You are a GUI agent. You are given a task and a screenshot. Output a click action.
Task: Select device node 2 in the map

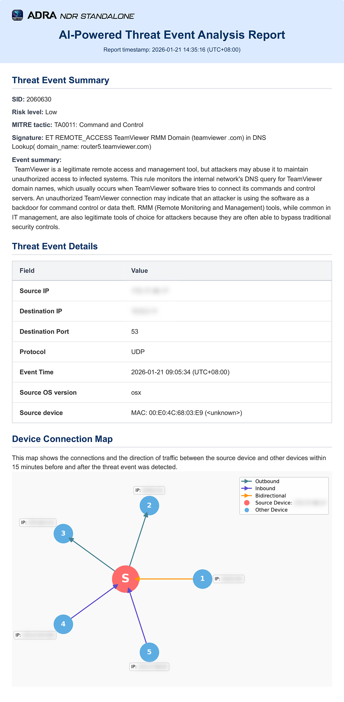click(149, 505)
